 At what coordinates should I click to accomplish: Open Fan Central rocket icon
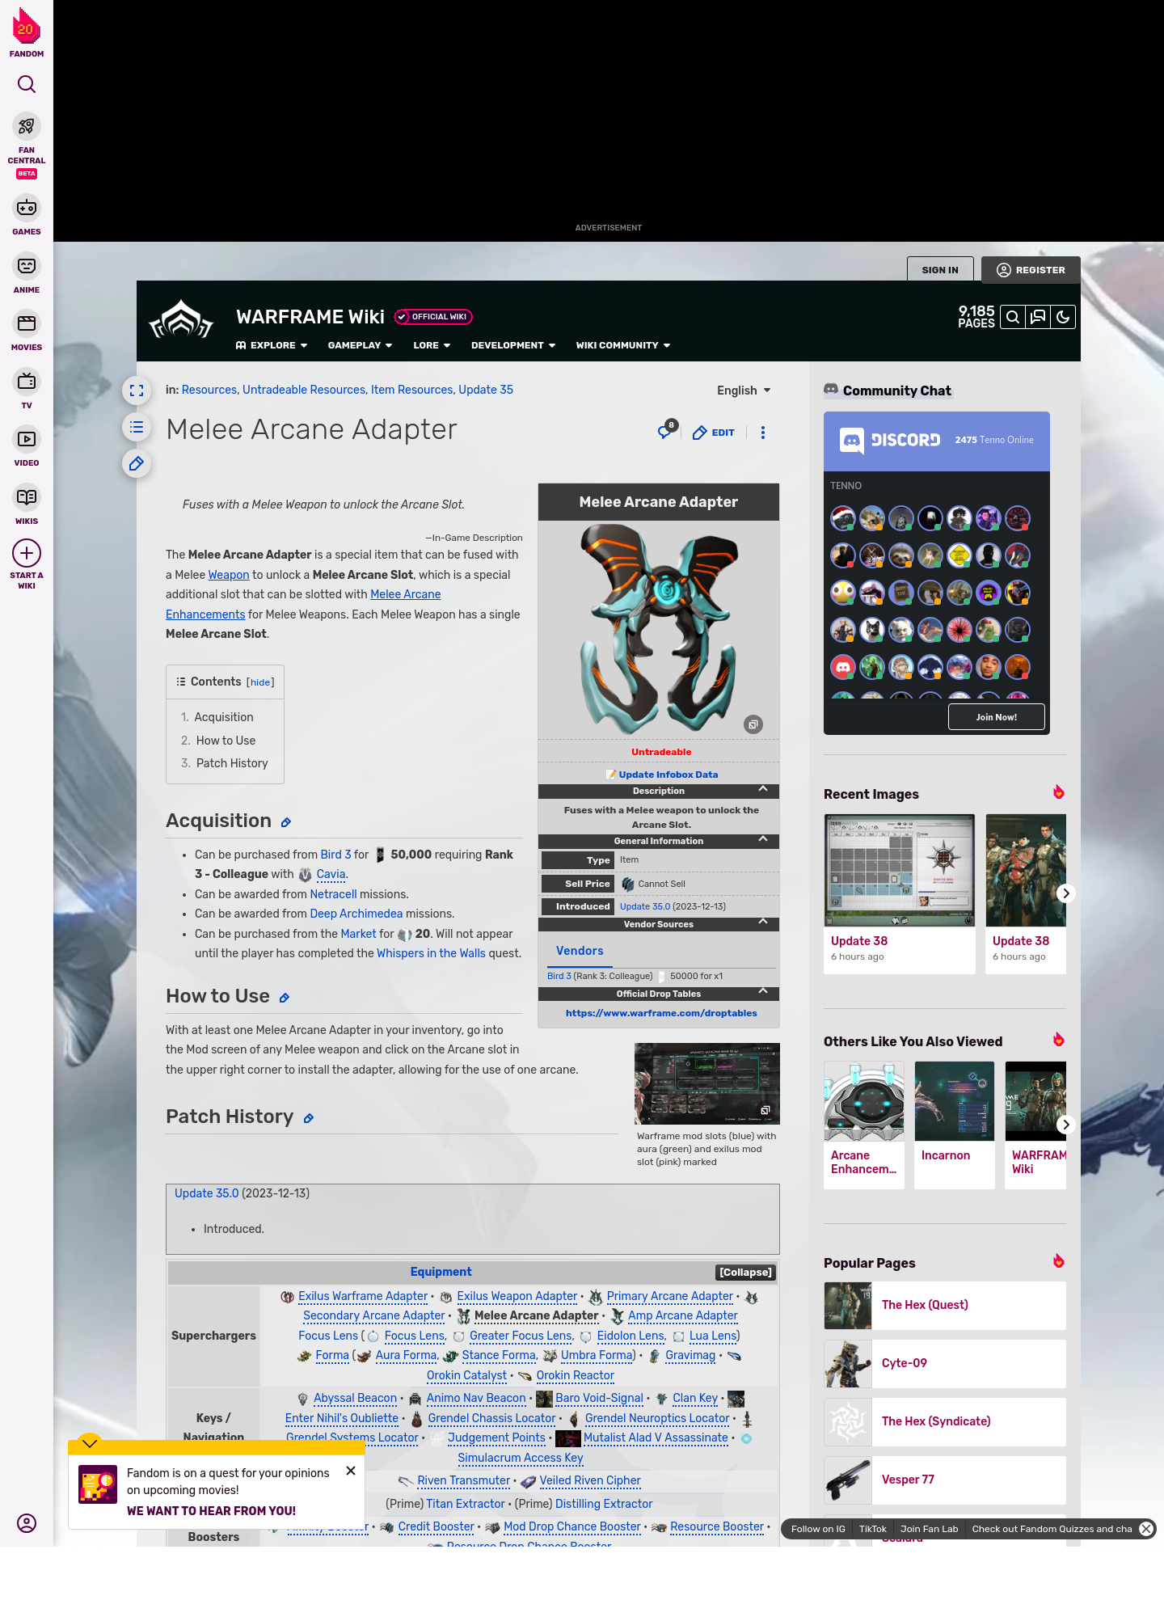(27, 126)
